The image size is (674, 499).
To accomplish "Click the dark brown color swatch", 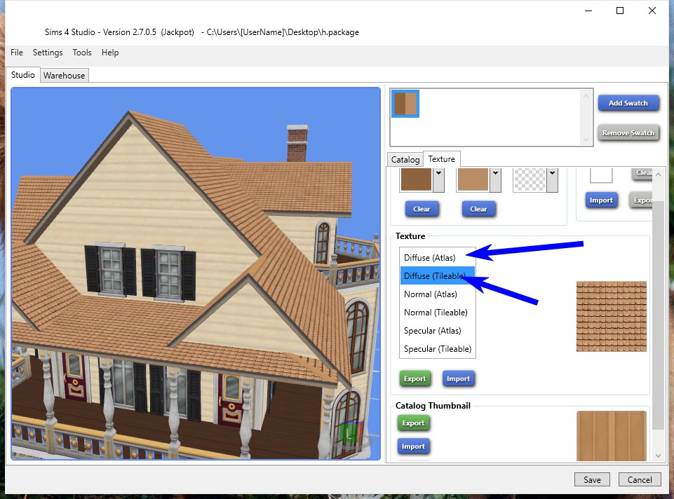I will (416, 179).
